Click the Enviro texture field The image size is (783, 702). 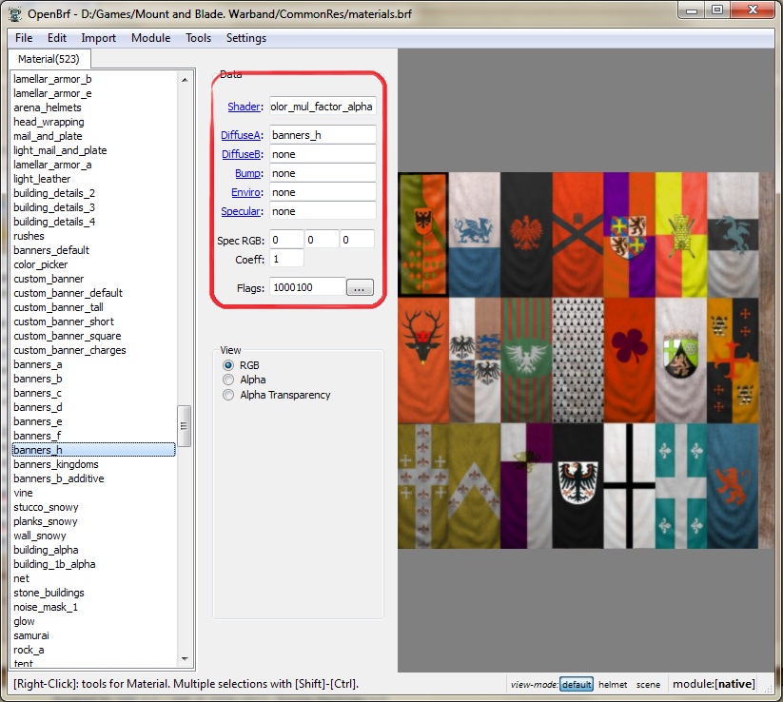[x=323, y=192]
